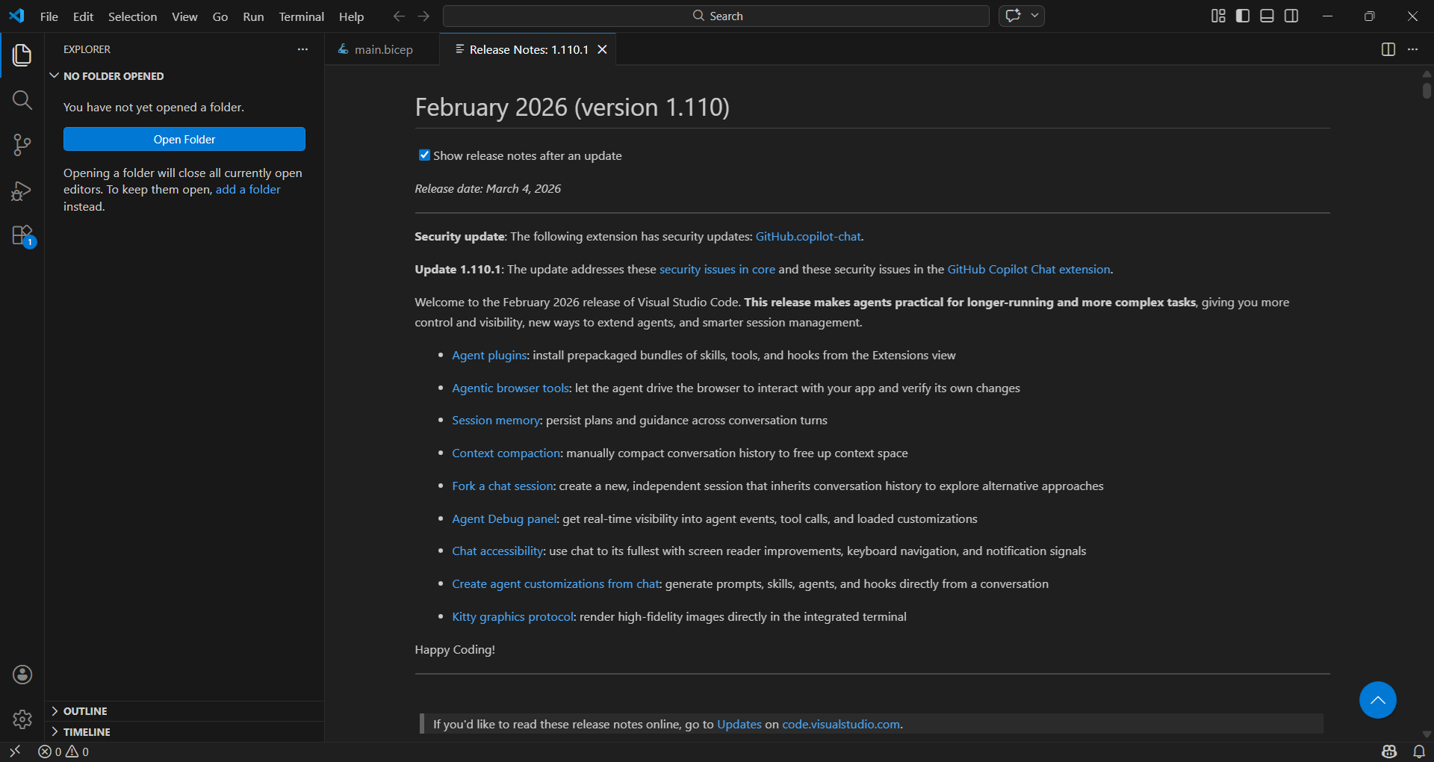Open the Go menu
The image size is (1434, 762).
pyautogui.click(x=220, y=16)
